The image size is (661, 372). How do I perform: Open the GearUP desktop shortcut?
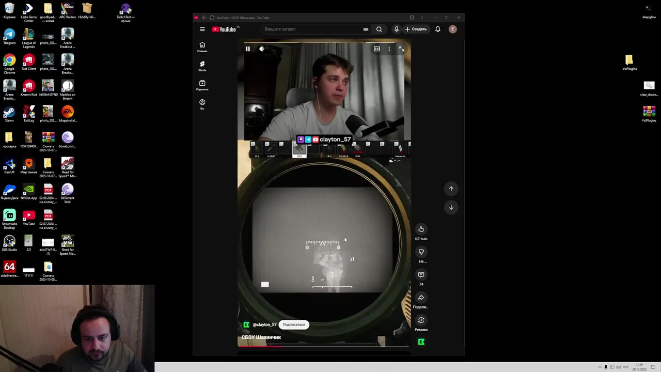click(x=9, y=165)
